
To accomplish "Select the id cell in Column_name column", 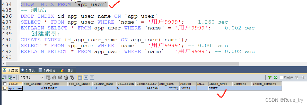I will coord(105,88).
